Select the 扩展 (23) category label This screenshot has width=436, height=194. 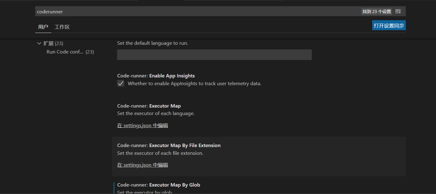pyautogui.click(x=53, y=43)
